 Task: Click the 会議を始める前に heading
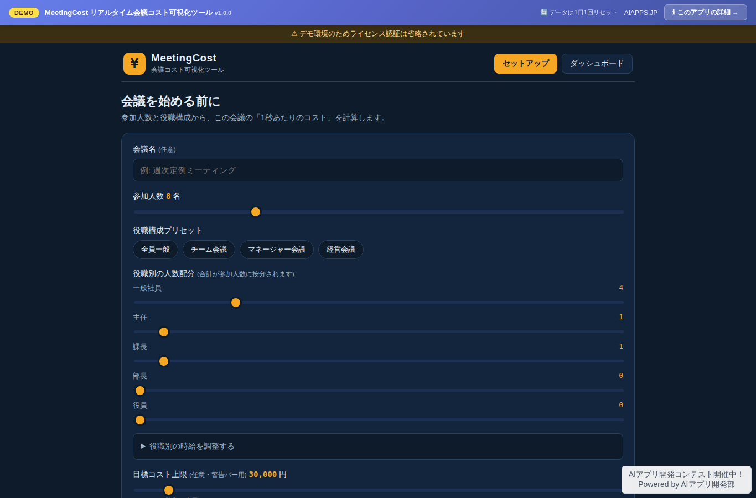pyautogui.click(x=170, y=101)
